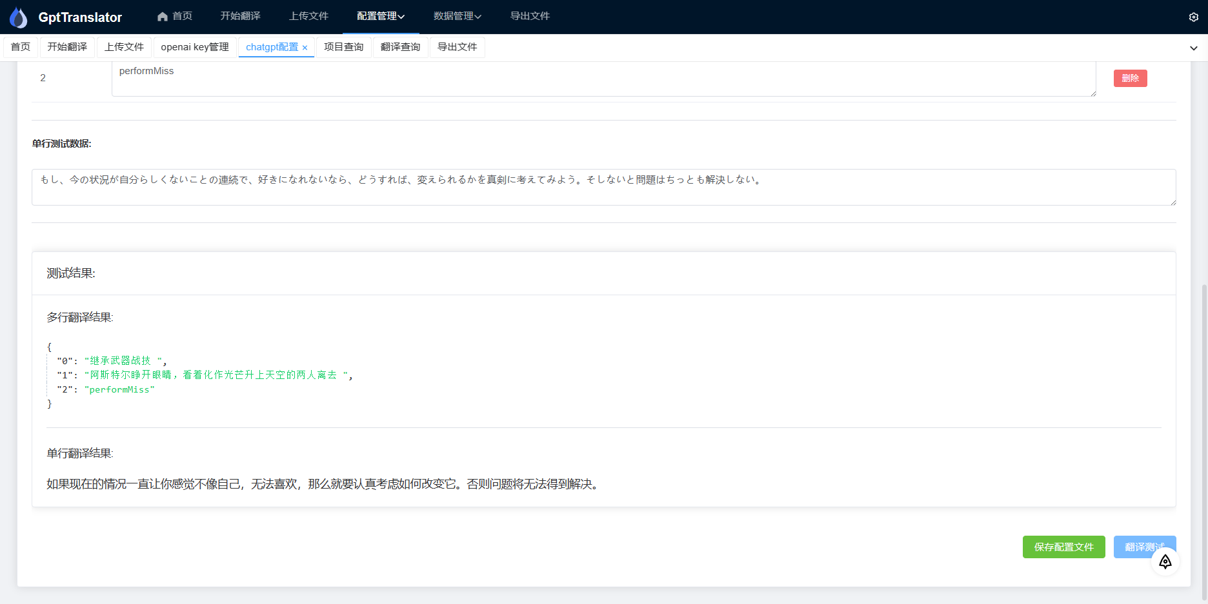1208x604 pixels.
Task: Switch to the 翻译查询 page tab
Action: (x=401, y=47)
